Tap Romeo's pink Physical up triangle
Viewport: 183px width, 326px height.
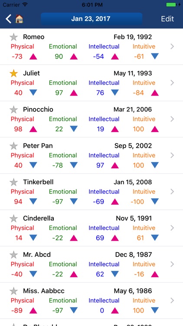(x=33, y=57)
